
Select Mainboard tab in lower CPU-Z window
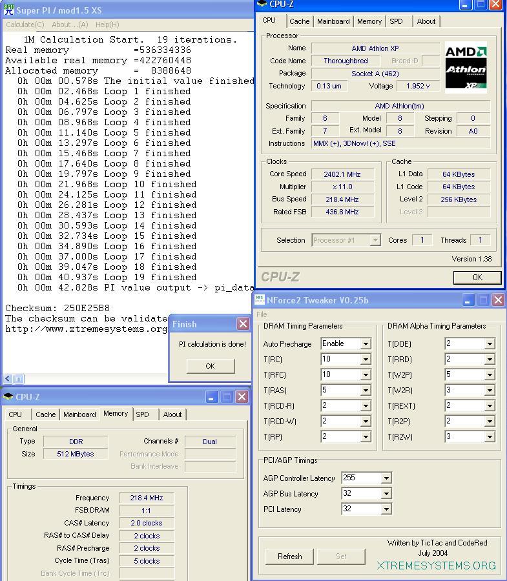(x=79, y=414)
